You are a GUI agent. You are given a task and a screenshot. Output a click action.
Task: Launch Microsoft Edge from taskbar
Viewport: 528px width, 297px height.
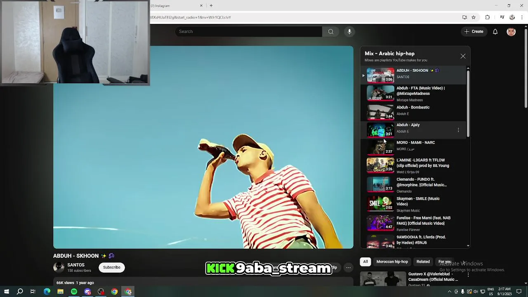[x=47, y=292]
